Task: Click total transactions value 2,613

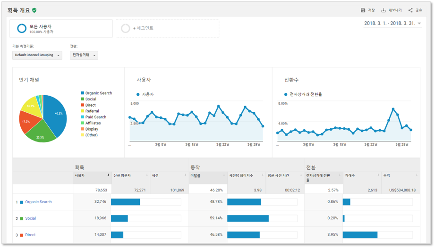Action: [x=372, y=190]
